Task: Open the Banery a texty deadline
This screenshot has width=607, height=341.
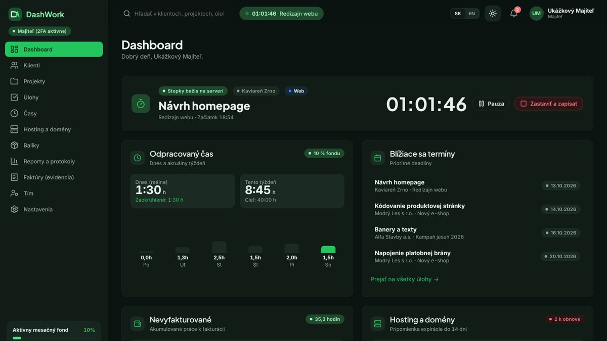Action: (477, 233)
